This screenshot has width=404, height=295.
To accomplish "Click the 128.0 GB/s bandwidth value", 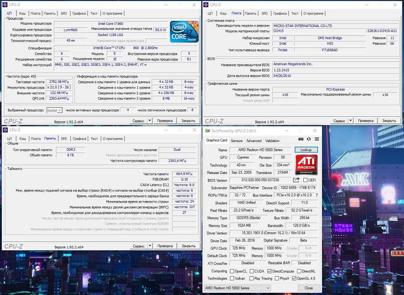I will [301, 225].
